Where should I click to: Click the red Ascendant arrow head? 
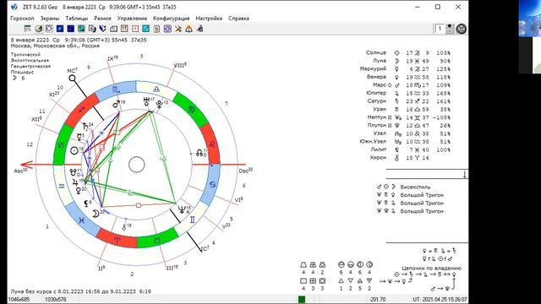(26, 165)
